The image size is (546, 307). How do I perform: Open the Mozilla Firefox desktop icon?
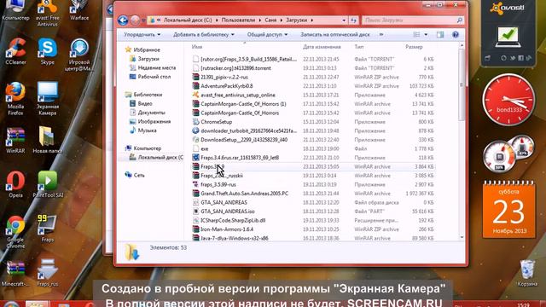(15, 99)
